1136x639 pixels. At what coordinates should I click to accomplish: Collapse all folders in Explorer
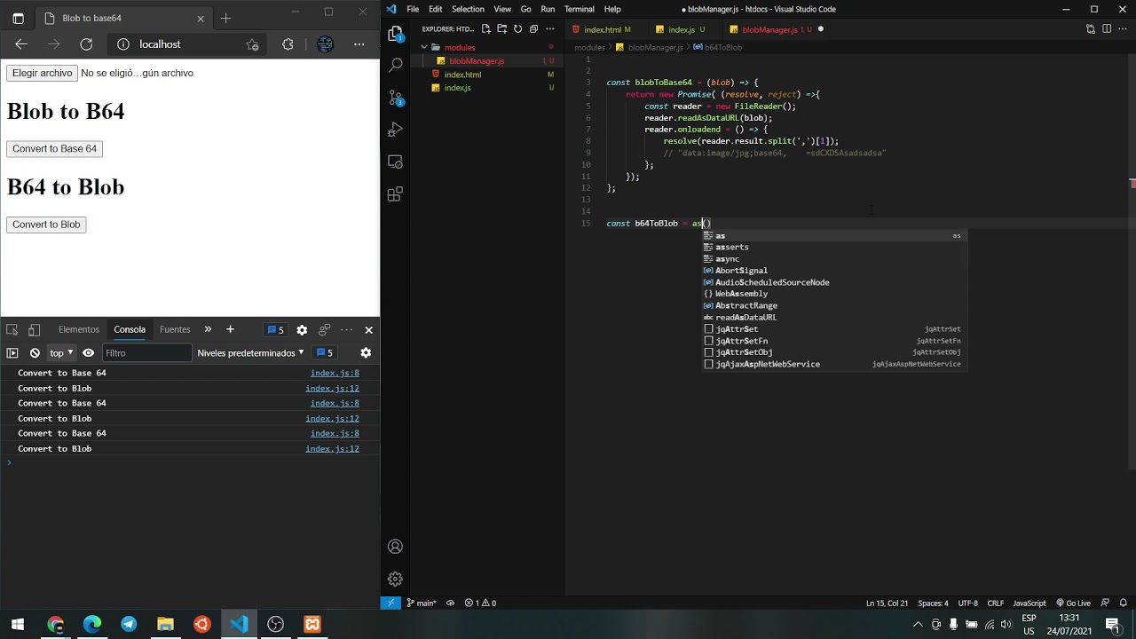coord(533,29)
